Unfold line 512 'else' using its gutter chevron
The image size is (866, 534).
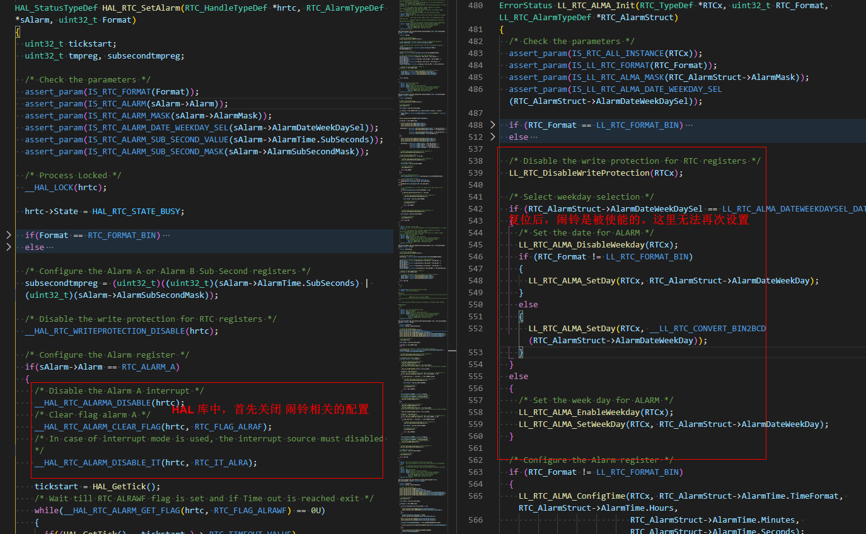pyautogui.click(x=493, y=137)
